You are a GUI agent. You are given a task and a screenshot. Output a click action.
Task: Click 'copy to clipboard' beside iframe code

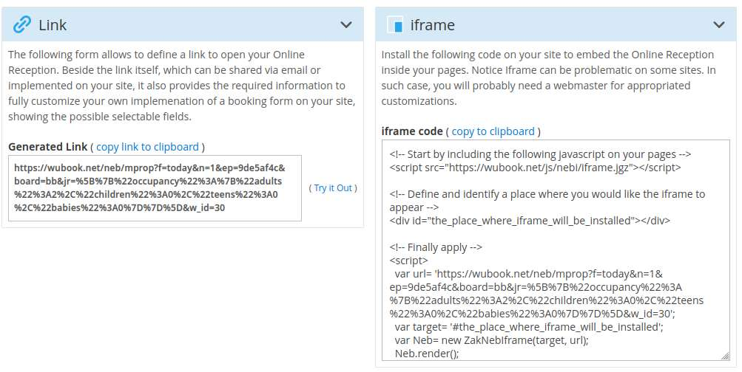pyautogui.click(x=493, y=131)
